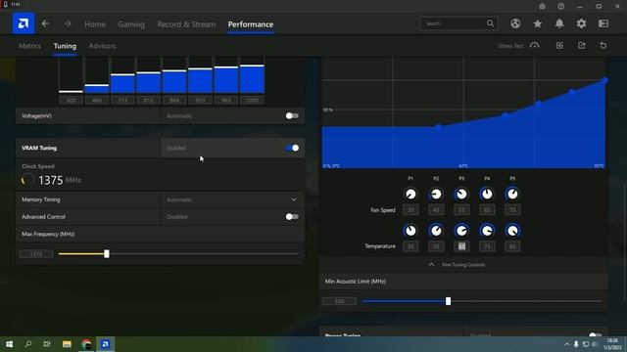Open favorites via the star icon
This screenshot has width=627, height=352.
tap(538, 23)
